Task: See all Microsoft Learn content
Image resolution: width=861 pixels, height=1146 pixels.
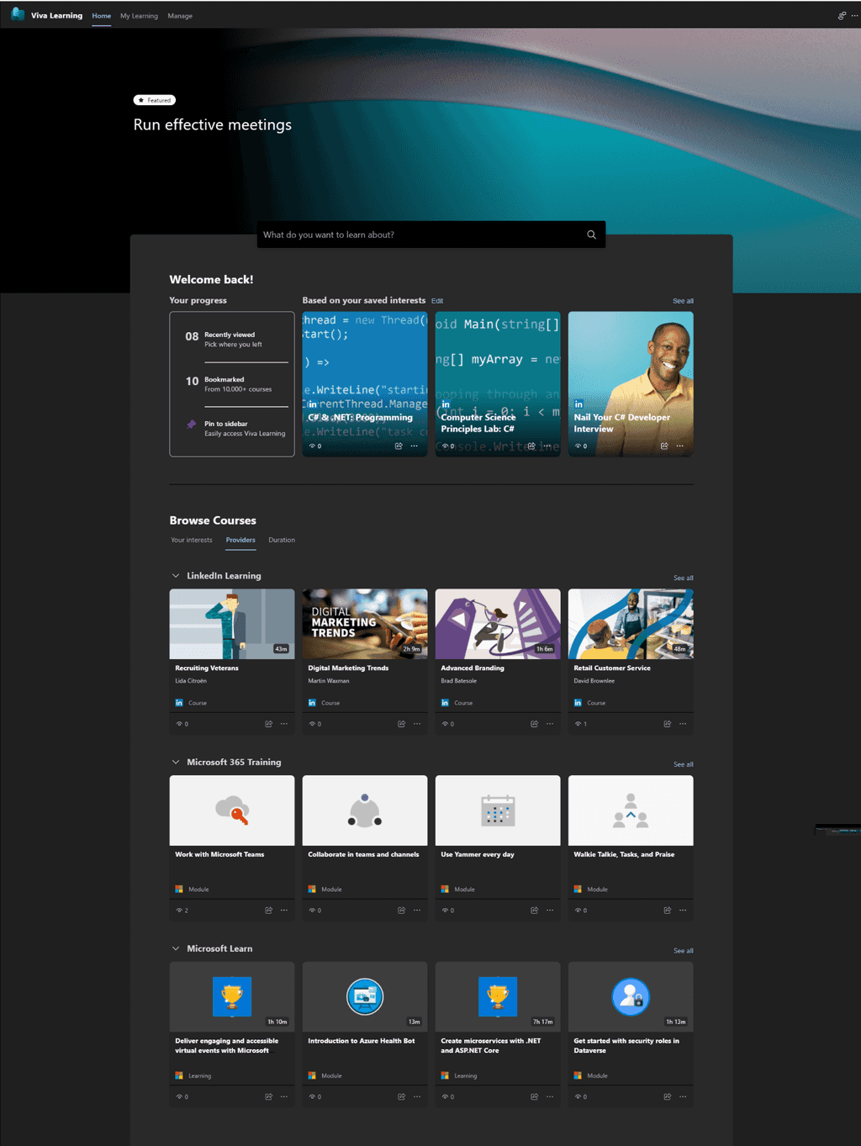Action: tap(684, 952)
